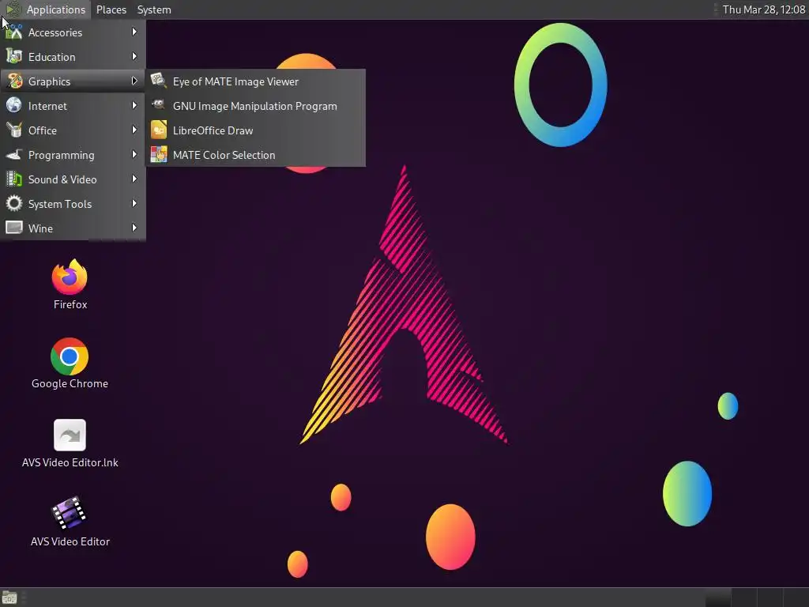Expand the Accessories submenu arrow
Screen dimensions: 809x607
(x=134, y=32)
